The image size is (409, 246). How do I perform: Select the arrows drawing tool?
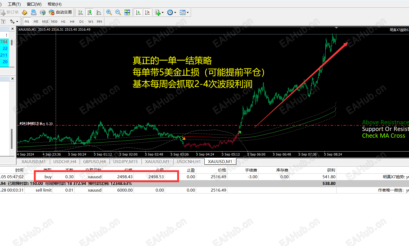(x=12, y=22)
